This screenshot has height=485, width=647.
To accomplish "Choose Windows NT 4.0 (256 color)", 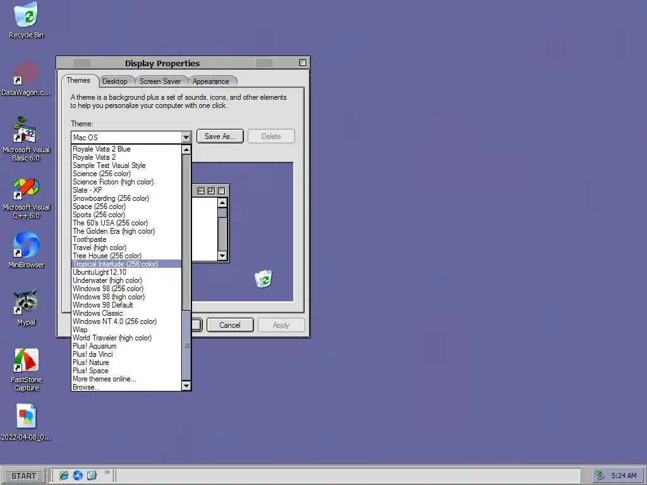I will pyautogui.click(x=126, y=321).
